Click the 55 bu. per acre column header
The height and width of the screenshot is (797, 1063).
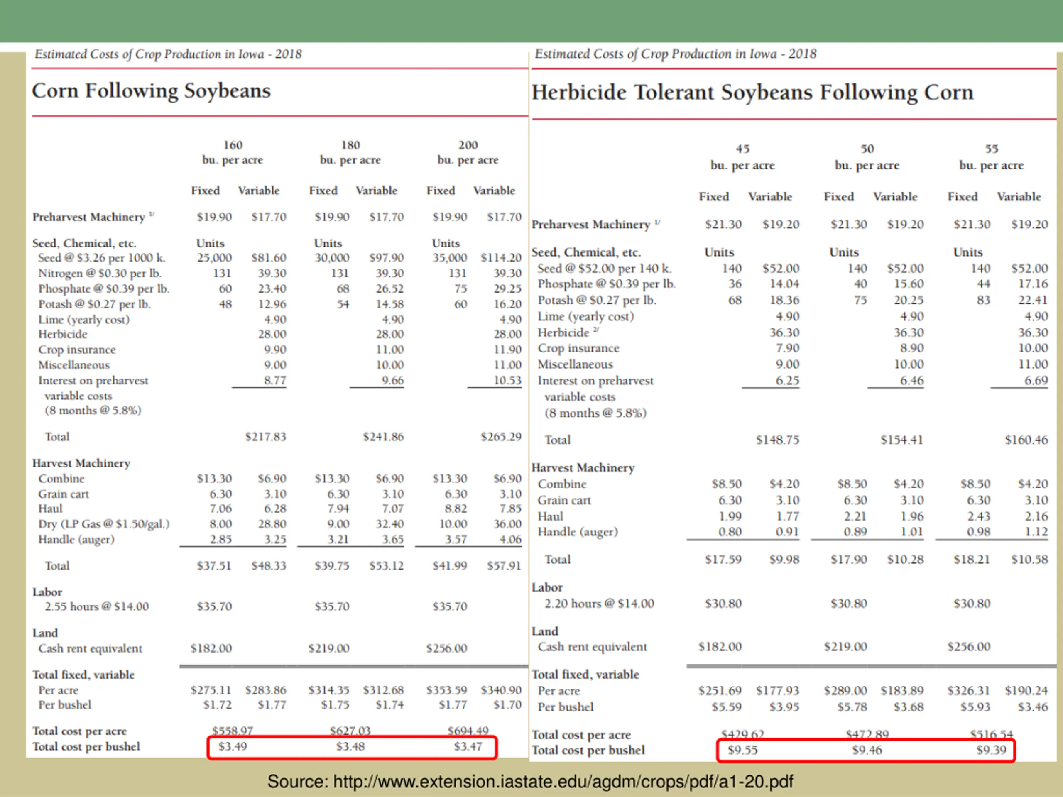tap(992, 157)
